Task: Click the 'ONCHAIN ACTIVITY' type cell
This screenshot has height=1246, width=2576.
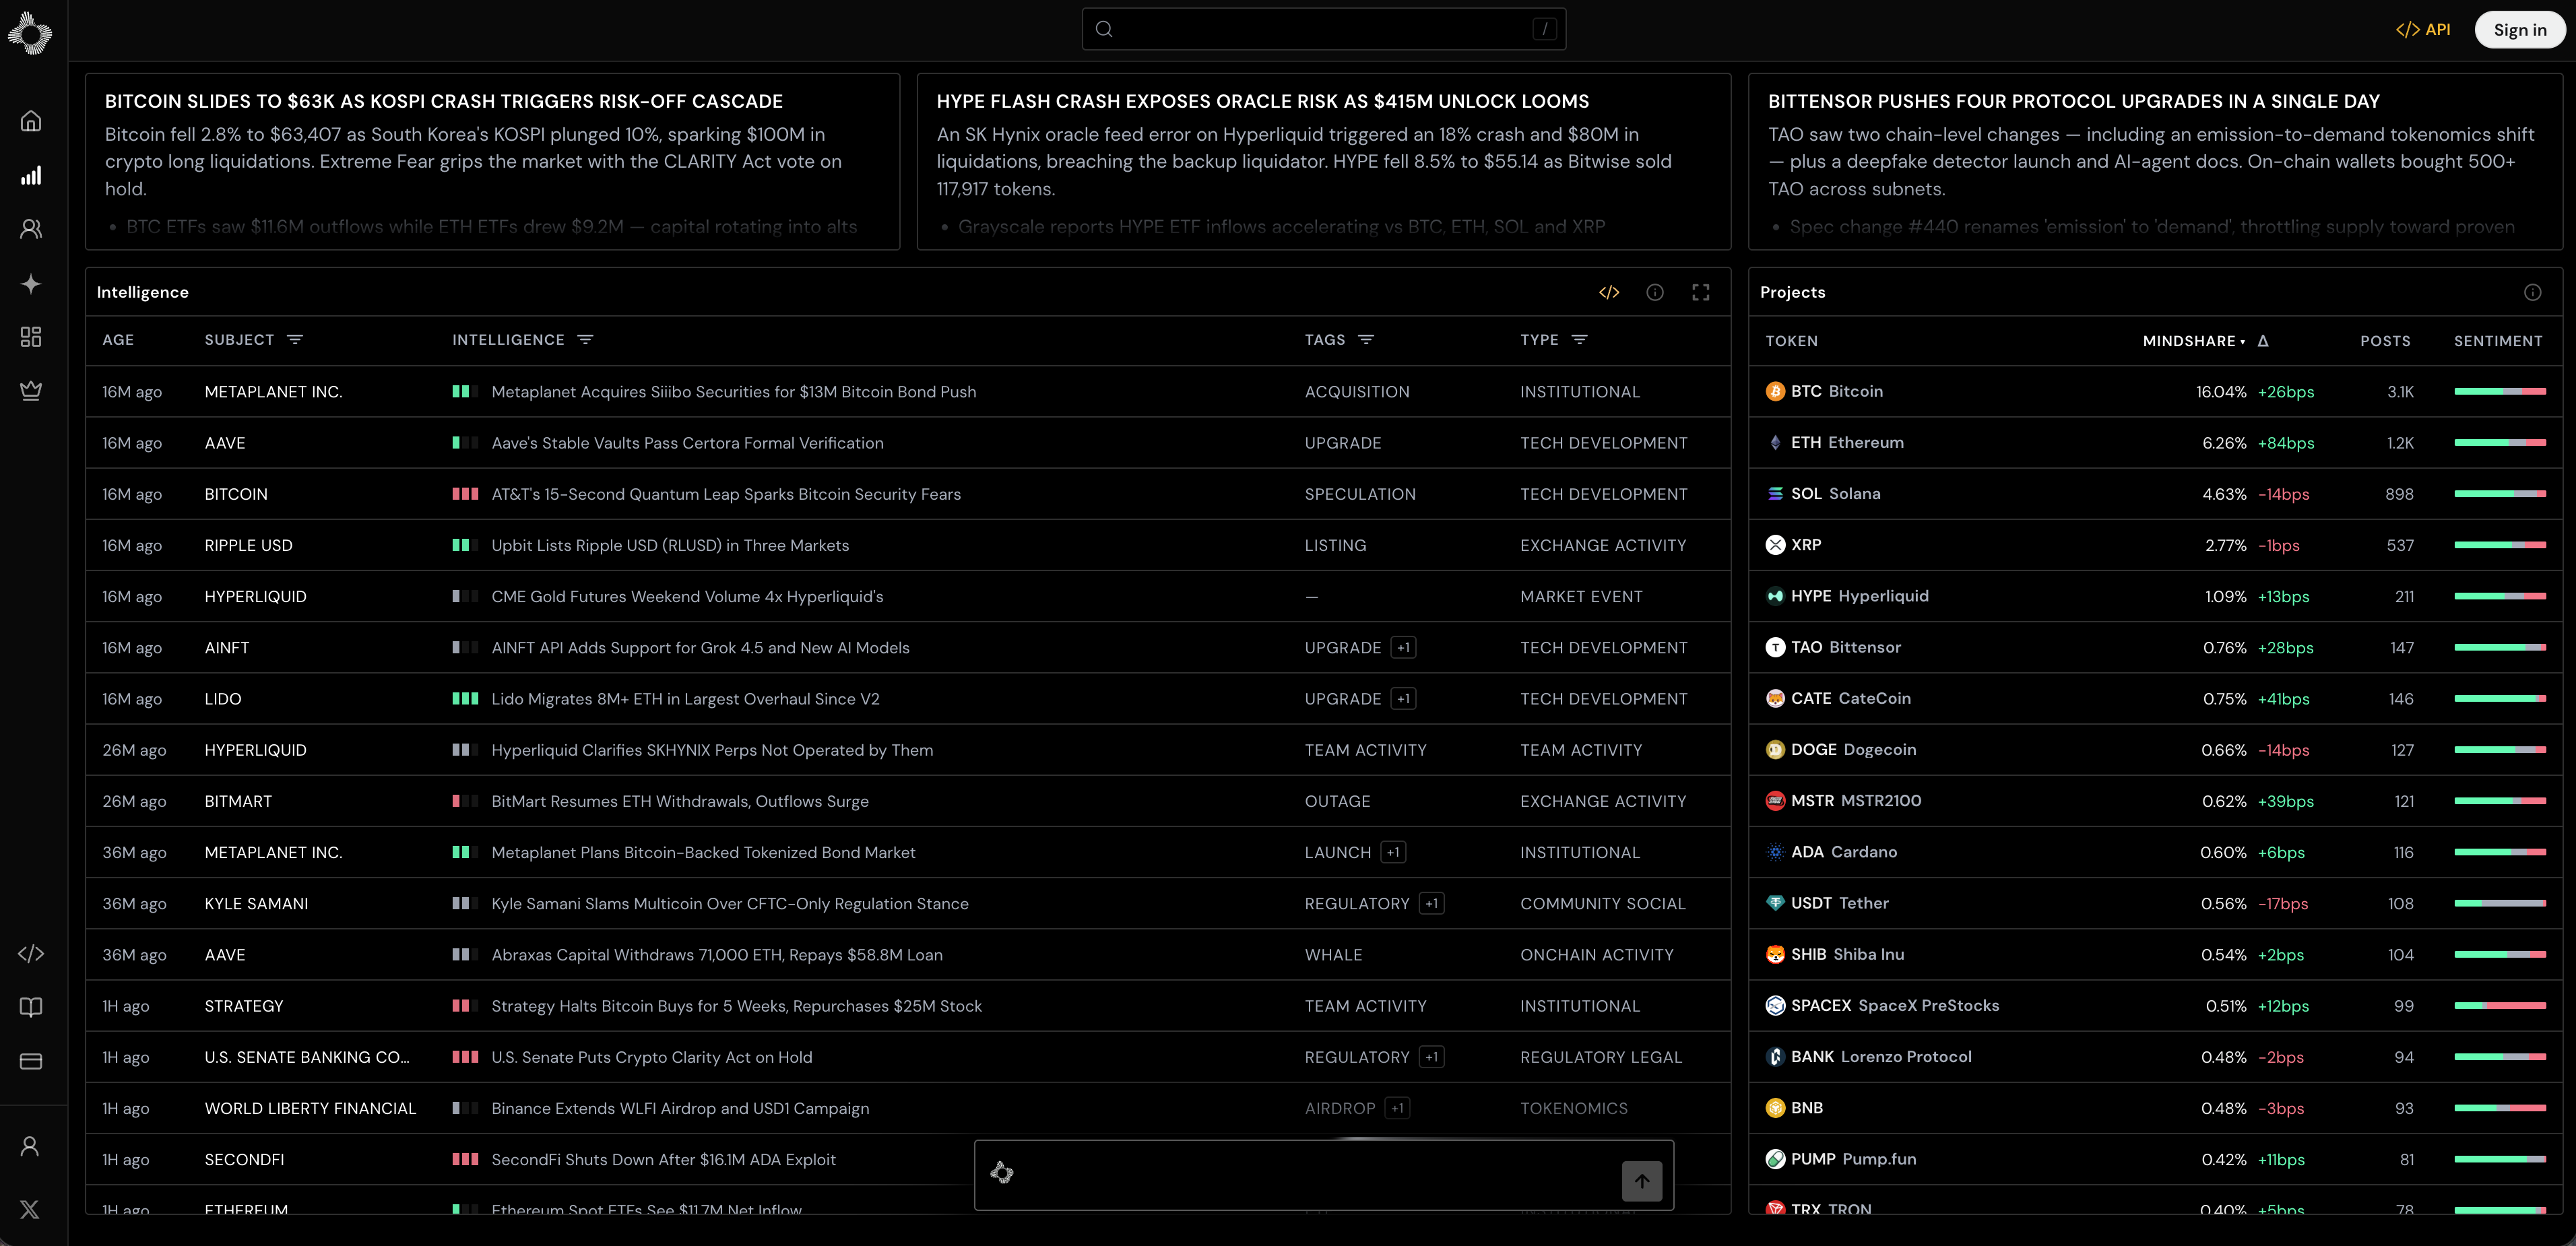Action: [1597, 955]
